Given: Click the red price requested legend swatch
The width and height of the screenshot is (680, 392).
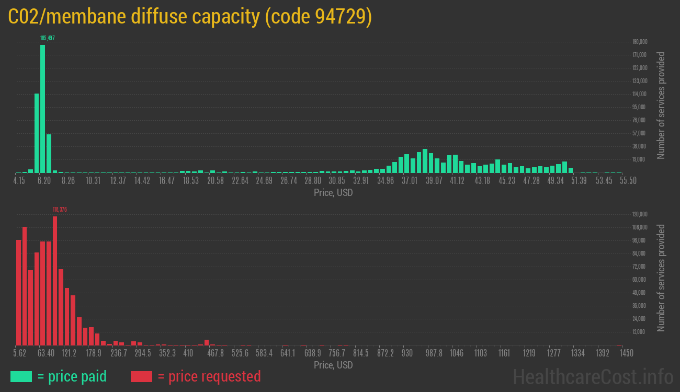Looking at the screenshot, I should 143,376.
